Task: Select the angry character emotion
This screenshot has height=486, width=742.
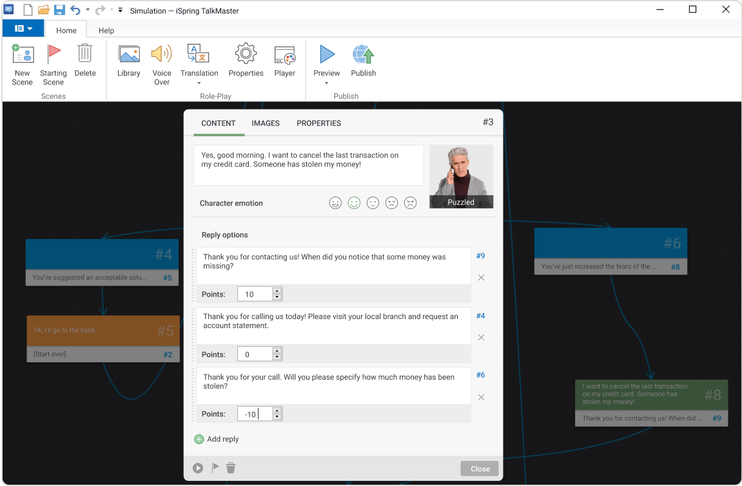Action: 410,202
